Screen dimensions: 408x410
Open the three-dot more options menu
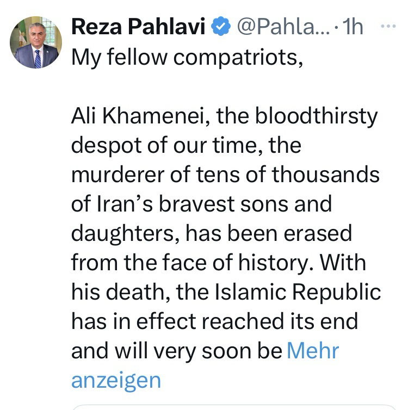pos(387,26)
